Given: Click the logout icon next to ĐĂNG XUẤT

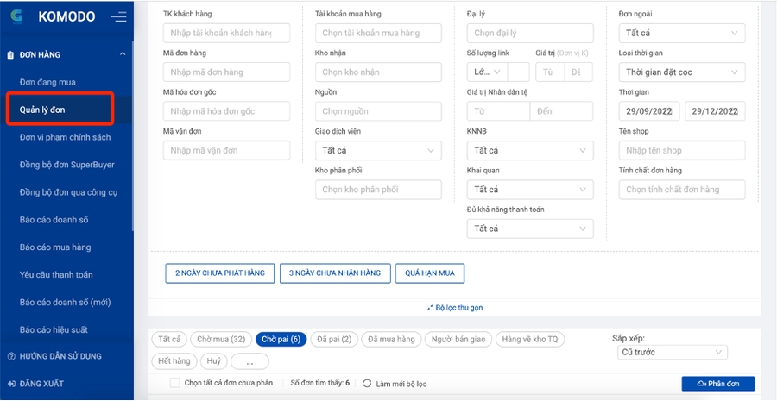Looking at the screenshot, I should click(x=10, y=384).
